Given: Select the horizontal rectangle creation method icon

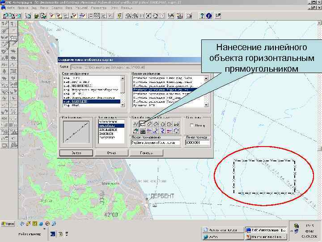Looking at the screenshot, I should pos(143,124).
